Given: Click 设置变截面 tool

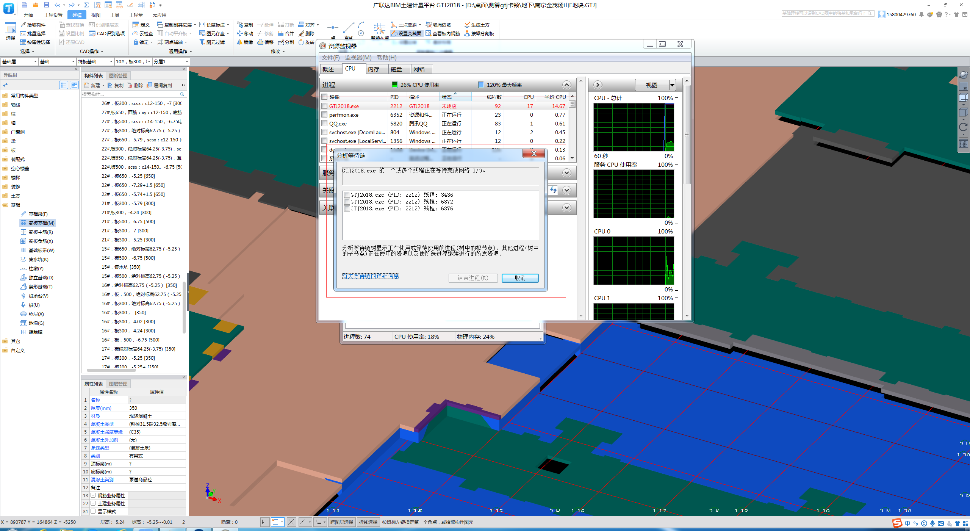Looking at the screenshot, I should (406, 33).
